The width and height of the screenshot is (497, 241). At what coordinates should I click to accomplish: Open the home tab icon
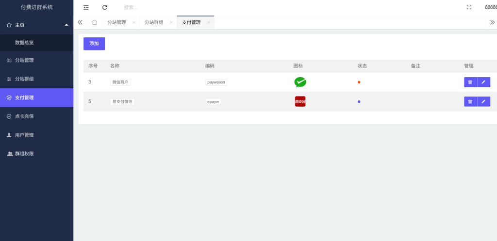click(94, 22)
